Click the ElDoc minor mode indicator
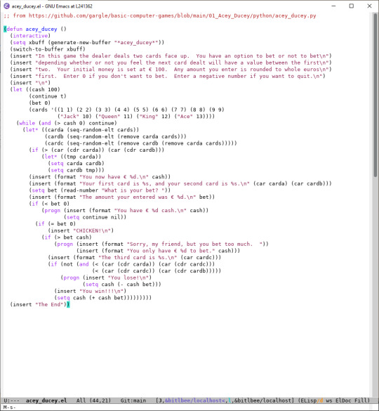The image size is (379, 411). click(x=343, y=400)
